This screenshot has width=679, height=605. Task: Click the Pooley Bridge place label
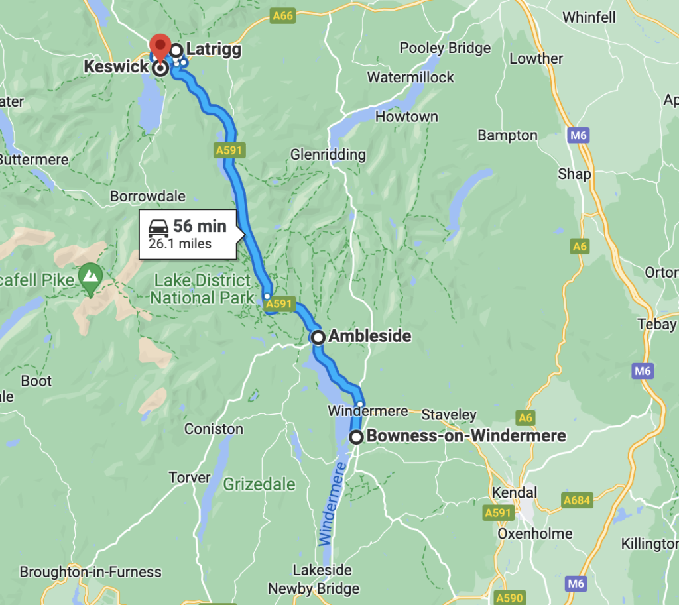click(445, 48)
